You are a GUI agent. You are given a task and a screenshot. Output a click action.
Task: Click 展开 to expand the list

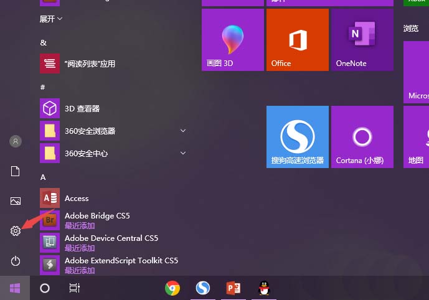51,19
